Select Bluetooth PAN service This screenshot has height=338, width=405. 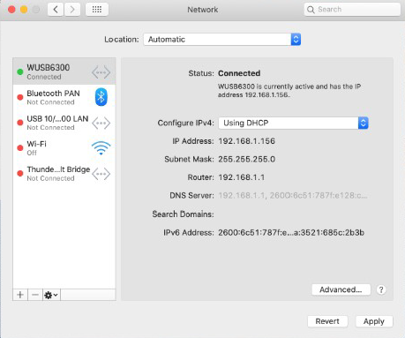(x=64, y=97)
